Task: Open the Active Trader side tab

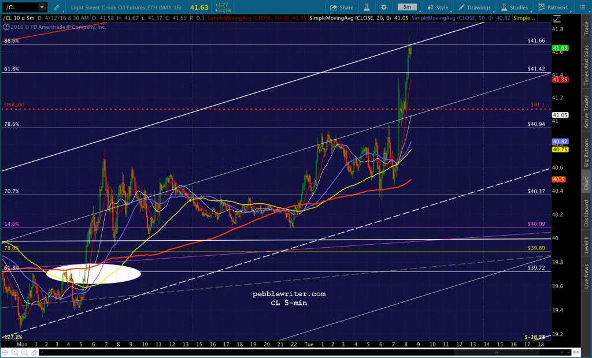Action: [586, 111]
